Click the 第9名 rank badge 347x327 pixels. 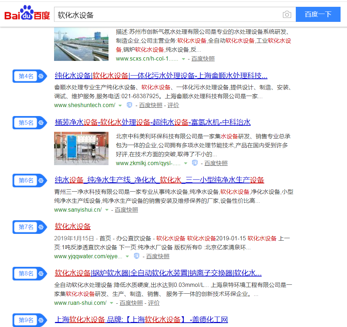[x=30, y=320]
